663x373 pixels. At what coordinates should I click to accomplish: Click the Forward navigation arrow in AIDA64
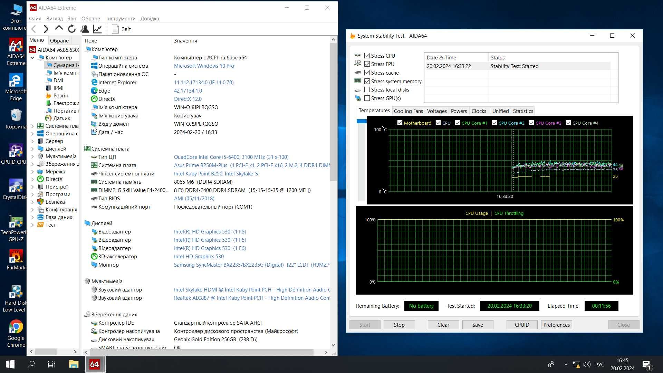pyautogui.click(x=46, y=29)
